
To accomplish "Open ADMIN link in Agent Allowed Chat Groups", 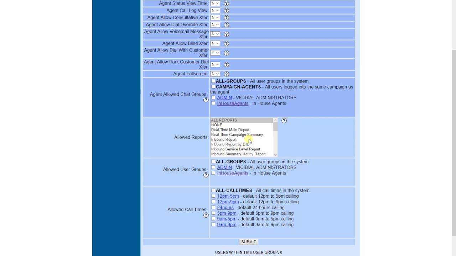I will [224, 97].
